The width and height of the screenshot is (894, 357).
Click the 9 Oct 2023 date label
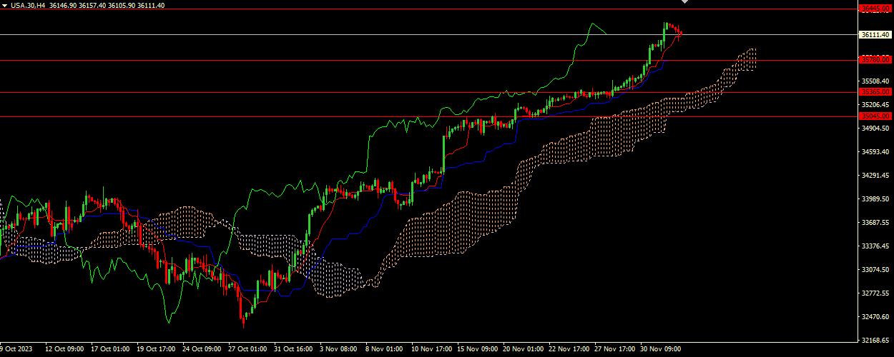(16, 350)
